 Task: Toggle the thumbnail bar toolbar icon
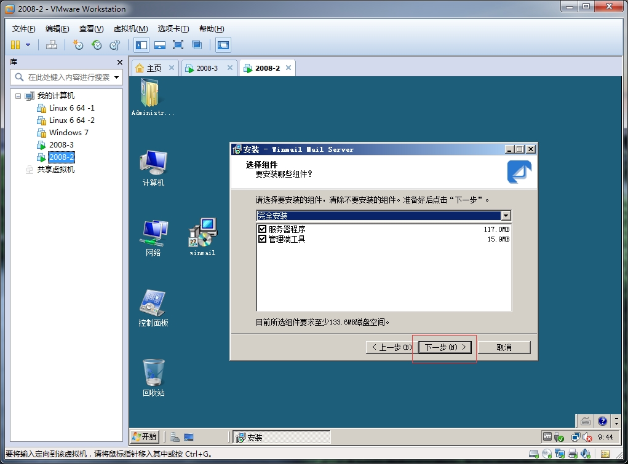(160, 45)
